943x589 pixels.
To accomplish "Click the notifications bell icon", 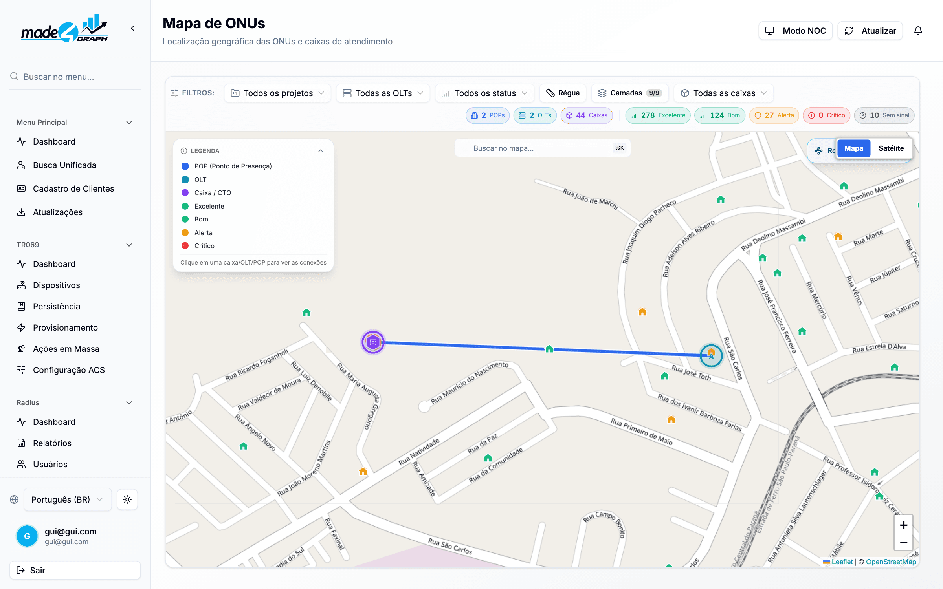I will coord(918,31).
